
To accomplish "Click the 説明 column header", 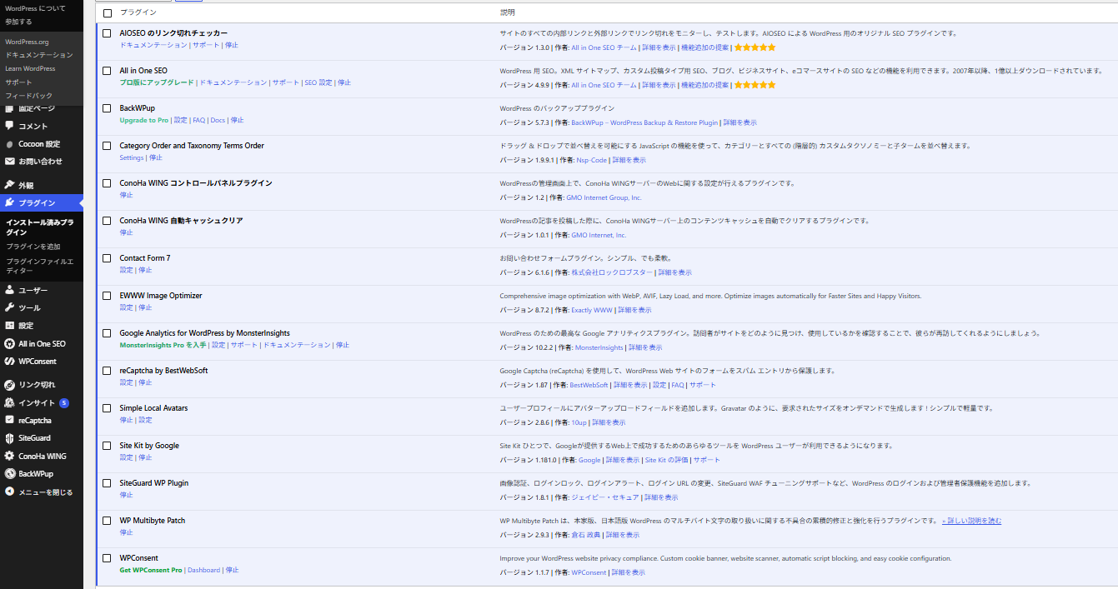I will click(x=508, y=13).
